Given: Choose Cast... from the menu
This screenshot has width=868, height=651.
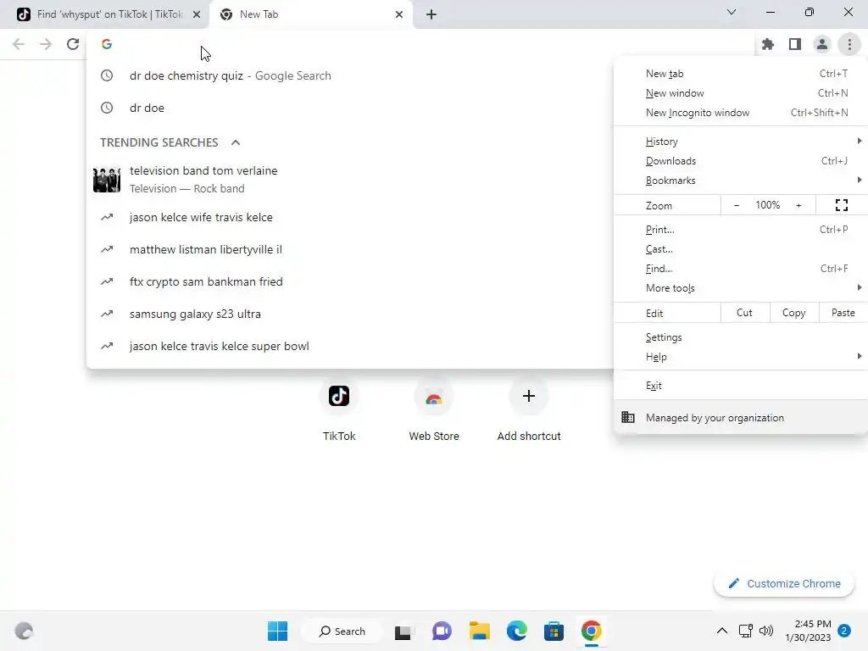Looking at the screenshot, I should coord(741,249).
